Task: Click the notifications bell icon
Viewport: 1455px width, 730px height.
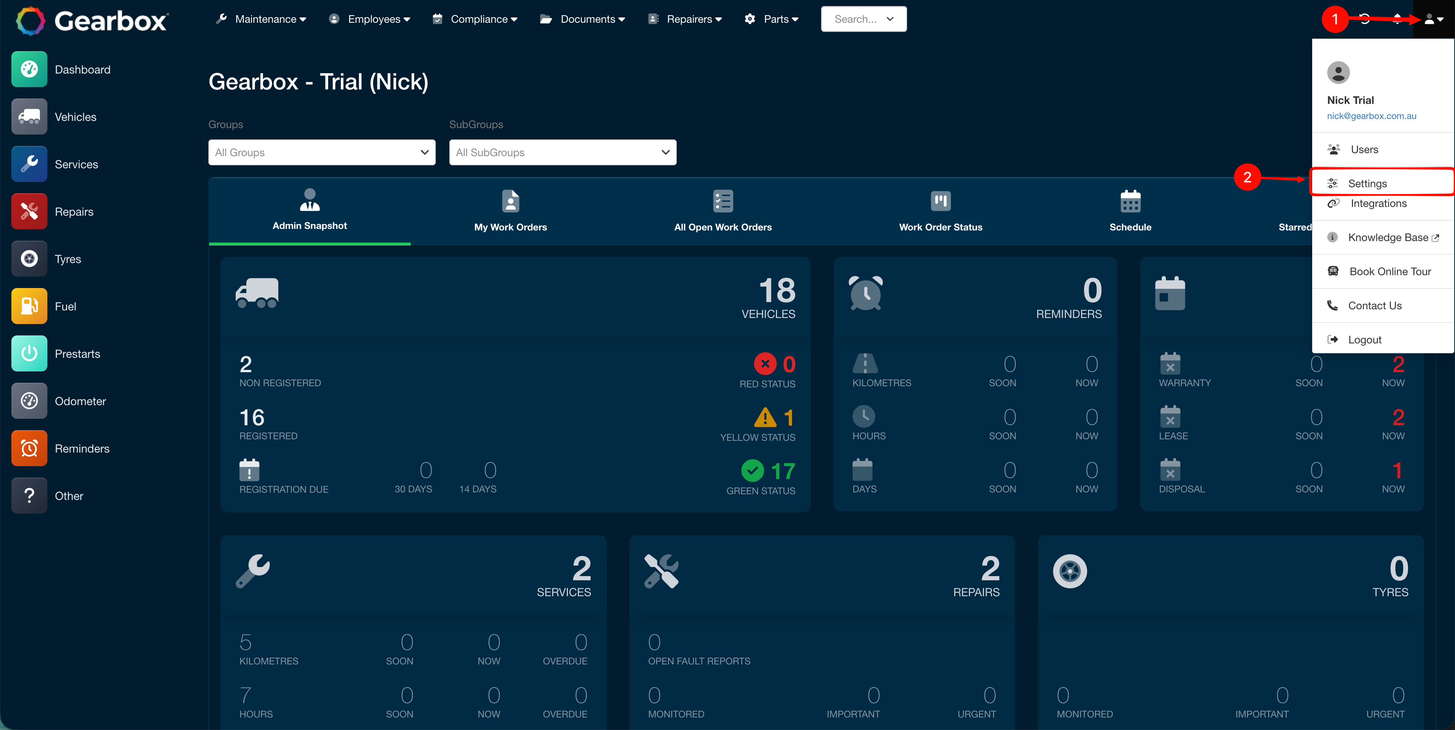Action: tap(1397, 19)
